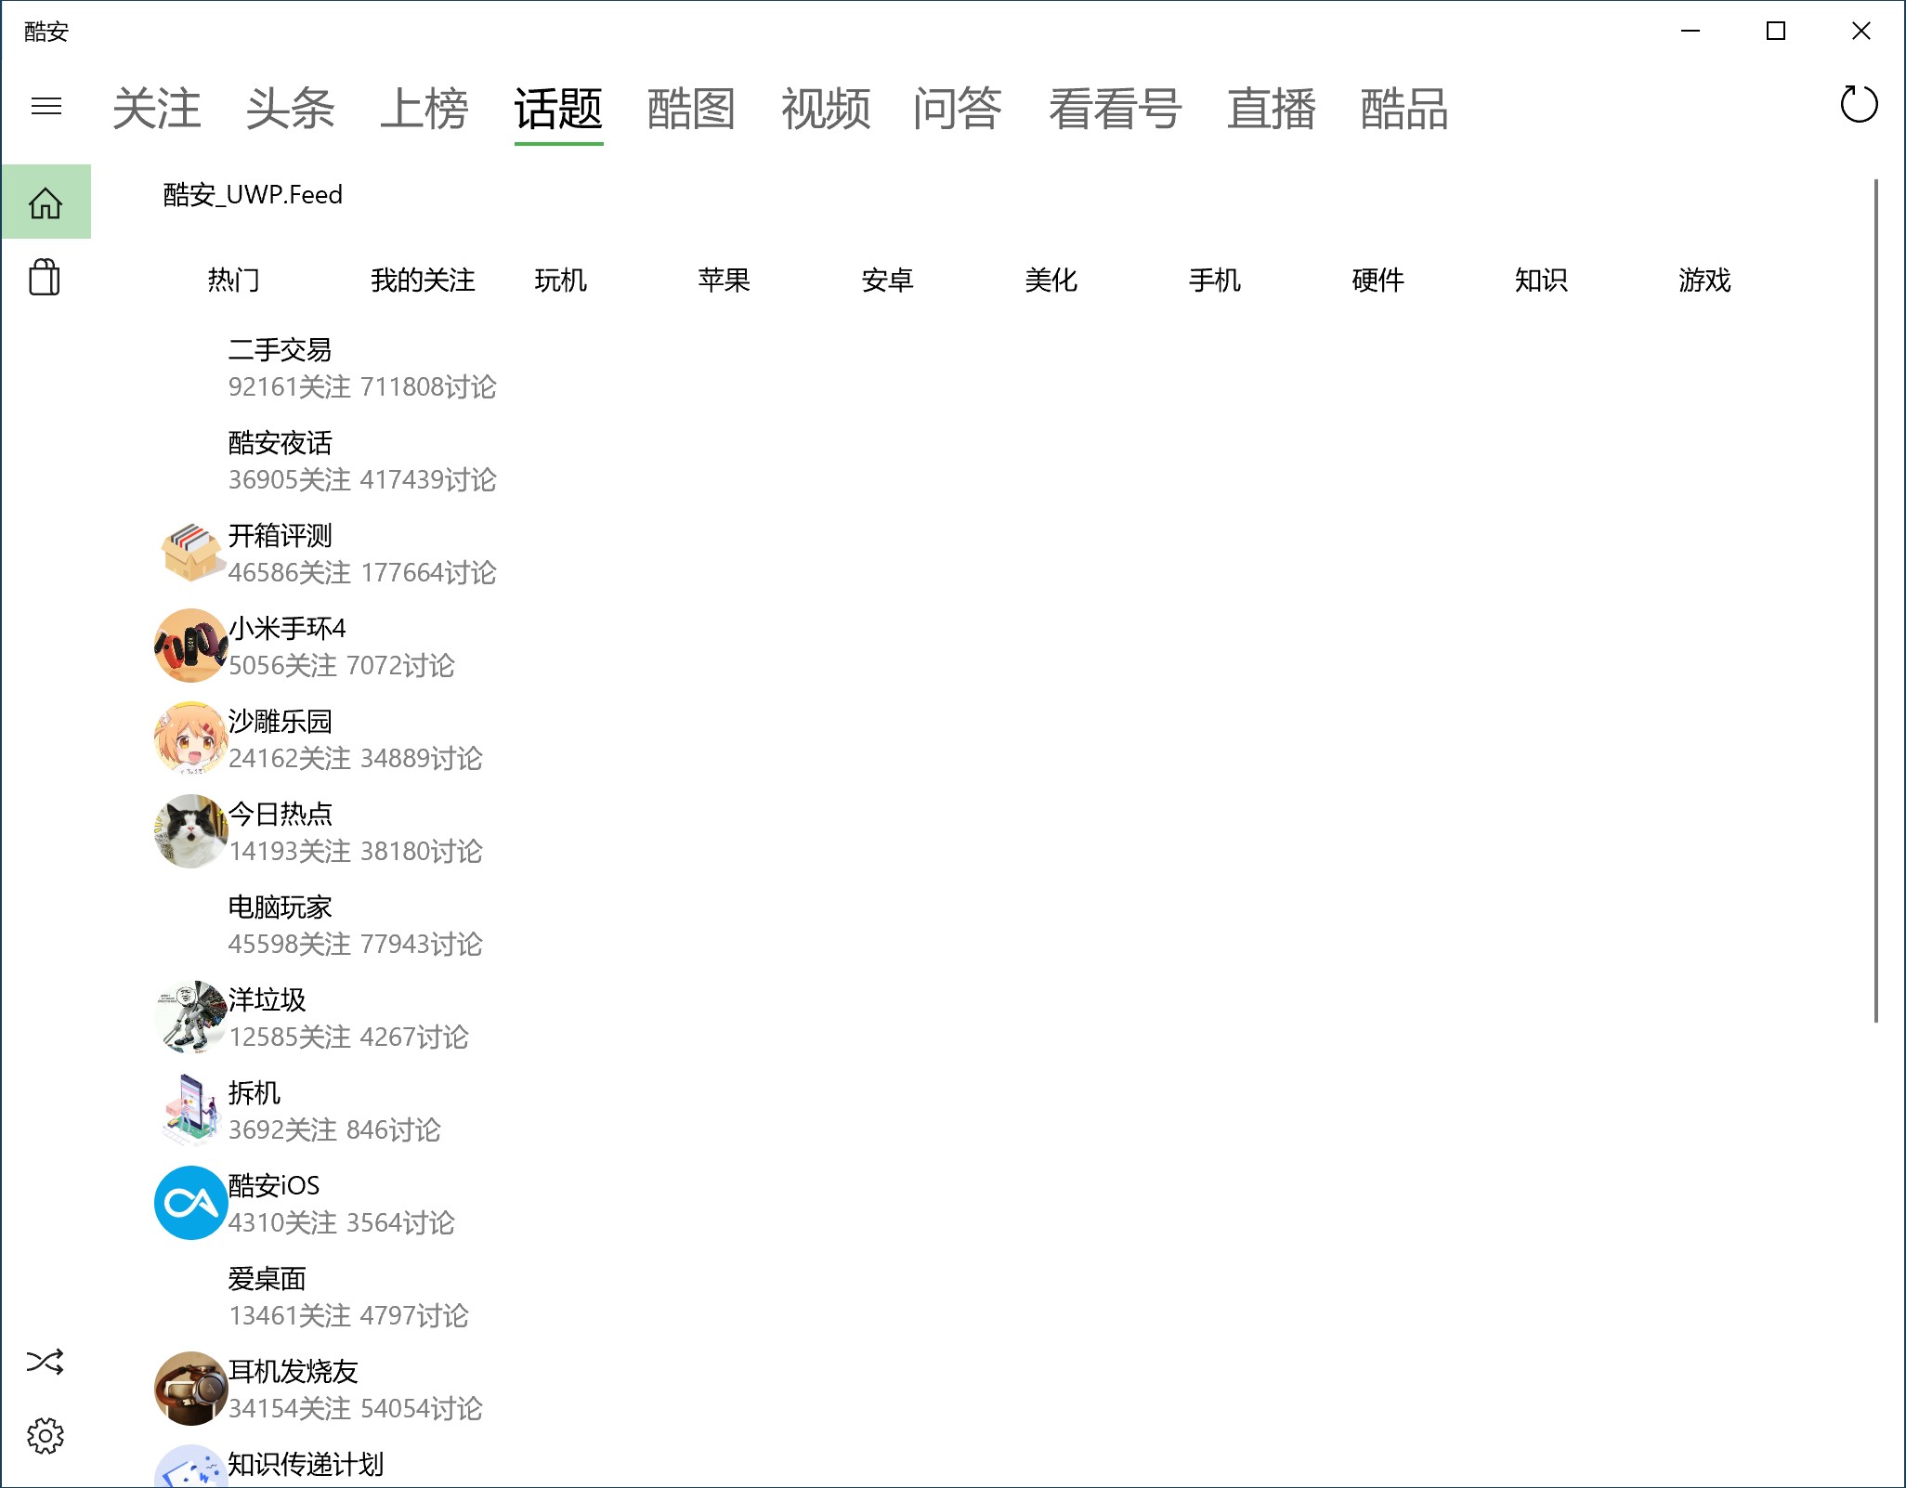Screen dimensions: 1906x1488
Task: Open the hamburger navigation menu
Action: point(46,106)
